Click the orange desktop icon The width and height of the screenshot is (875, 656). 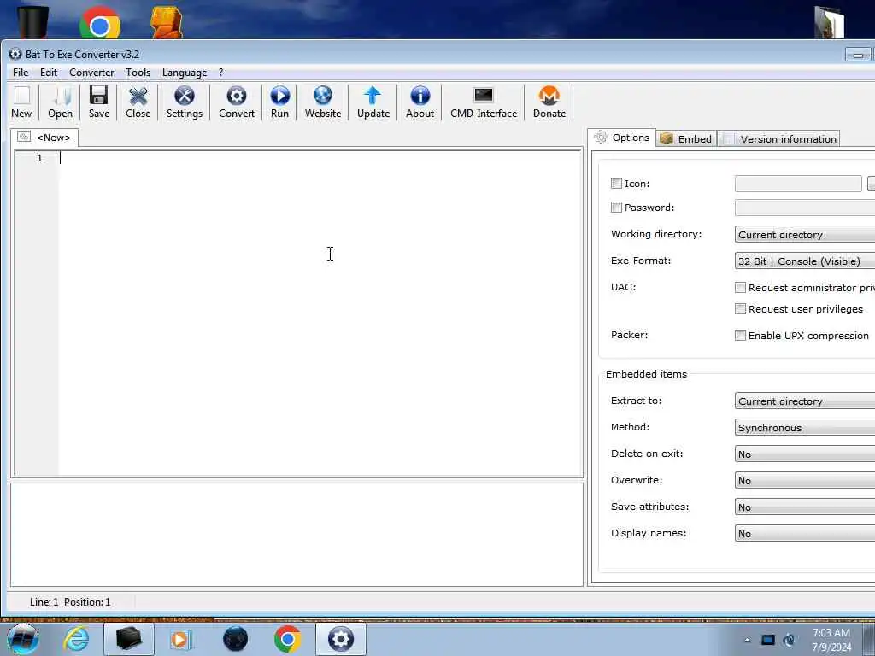click(167, 22)
